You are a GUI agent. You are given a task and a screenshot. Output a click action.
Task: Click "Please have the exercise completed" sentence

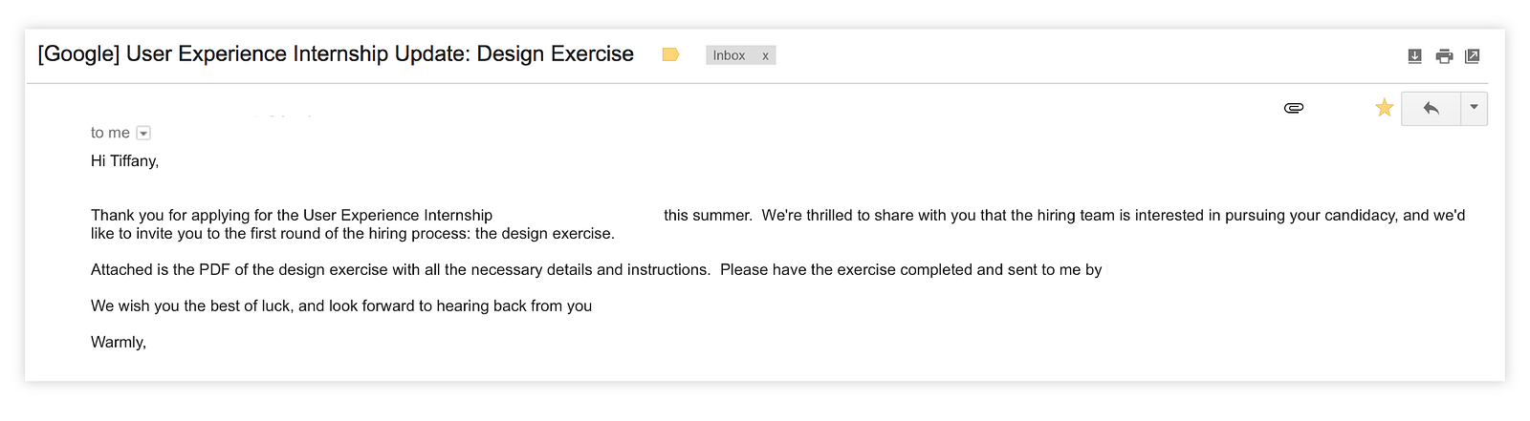click(x=910, y=269)
